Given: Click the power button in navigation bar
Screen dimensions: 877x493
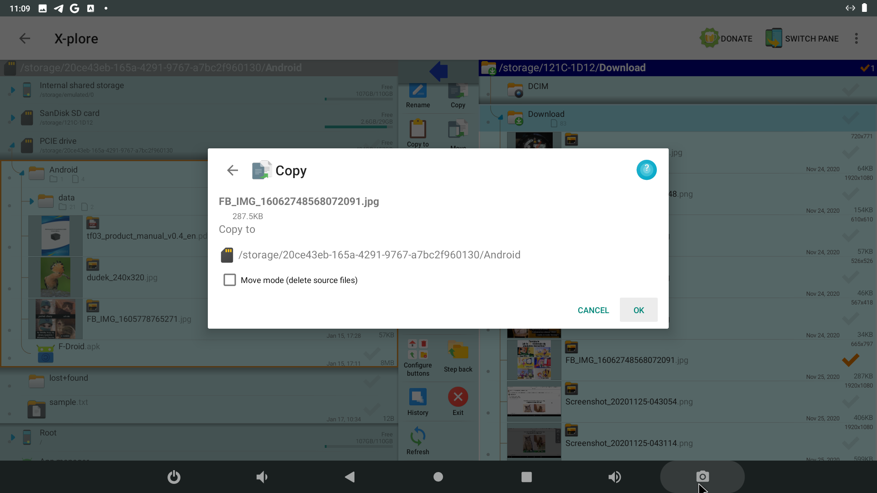Looking at the screenshot, I should click(x=174, y=477).
